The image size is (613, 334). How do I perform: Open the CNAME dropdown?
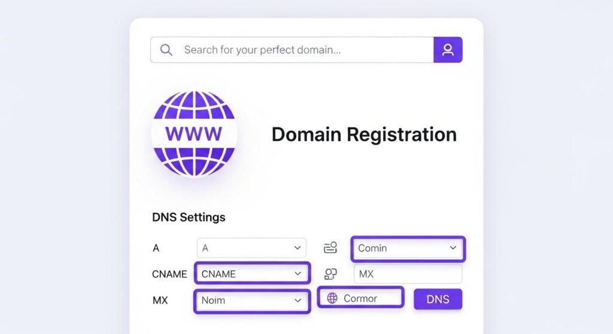click(252, 274)
